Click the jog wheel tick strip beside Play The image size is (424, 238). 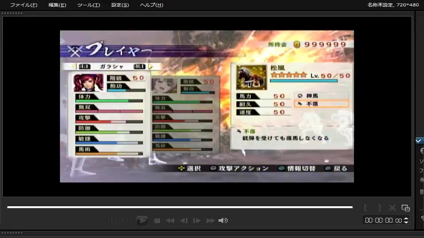pos(119,220)
